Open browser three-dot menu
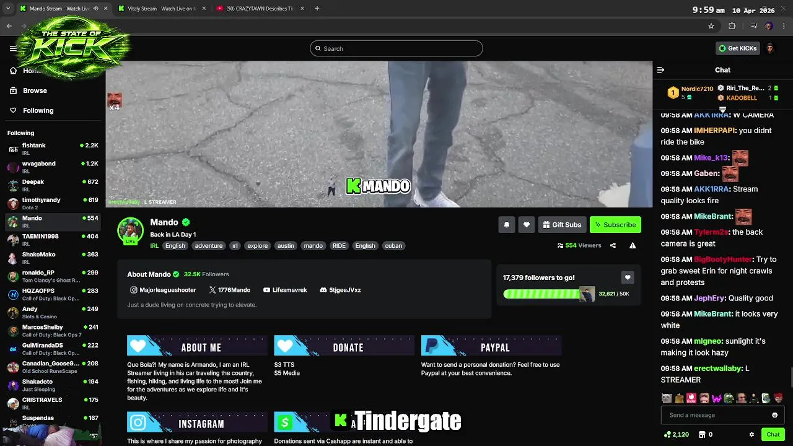The image size is (793, 446). (x=784, y=26)
